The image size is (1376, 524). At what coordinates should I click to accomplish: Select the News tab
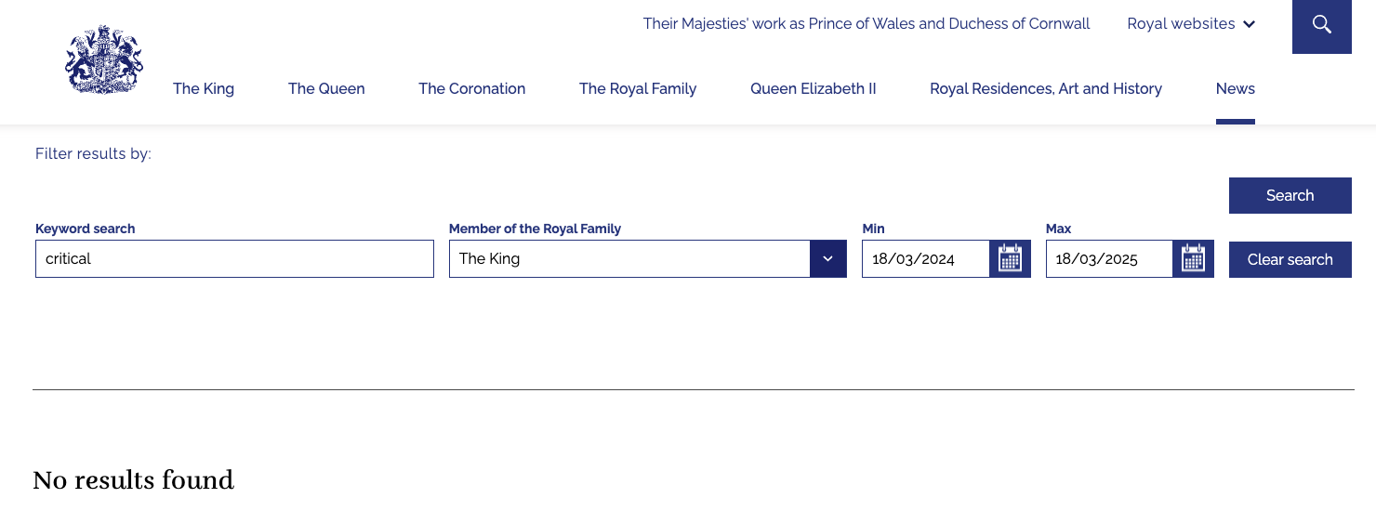(x=1236, y=88)
